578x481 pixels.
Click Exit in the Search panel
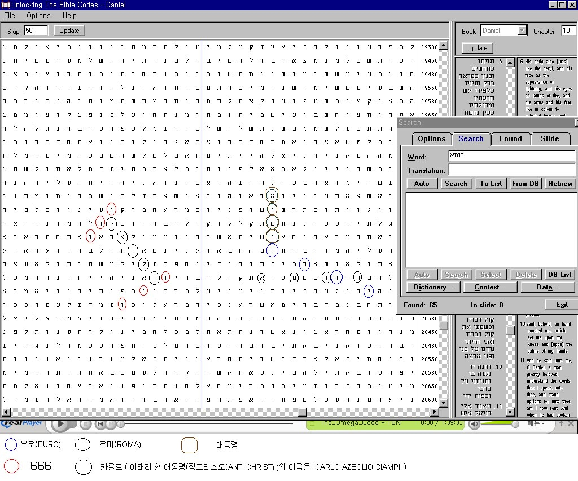562,305
